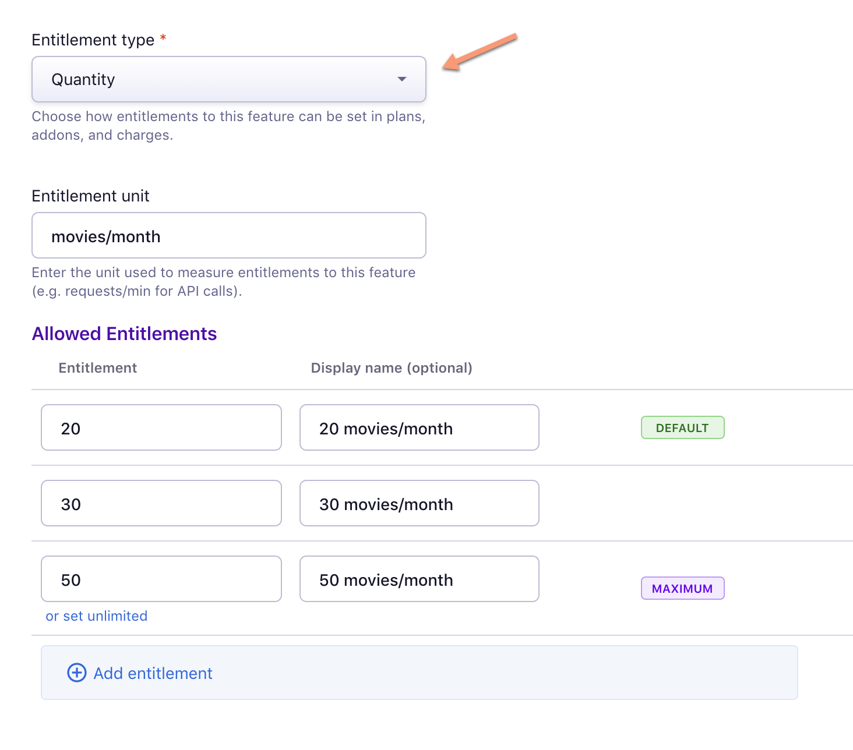The height and width of the screenshot is (750, 853).
Task: Edit the display name '30 movies/month'
Action: [x=419, y=503]
